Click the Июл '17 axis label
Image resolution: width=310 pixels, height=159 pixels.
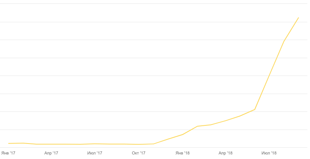click(x=95, y=153)
